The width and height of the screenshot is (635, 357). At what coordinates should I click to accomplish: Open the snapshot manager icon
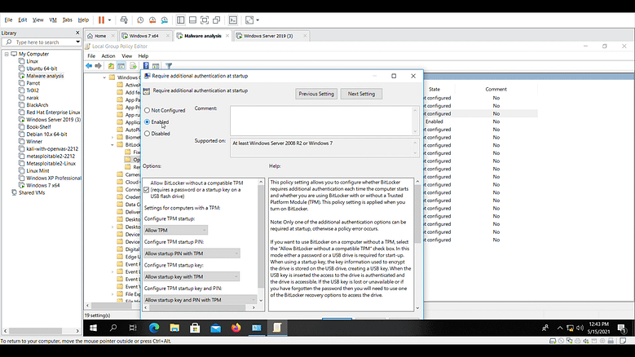165,20
